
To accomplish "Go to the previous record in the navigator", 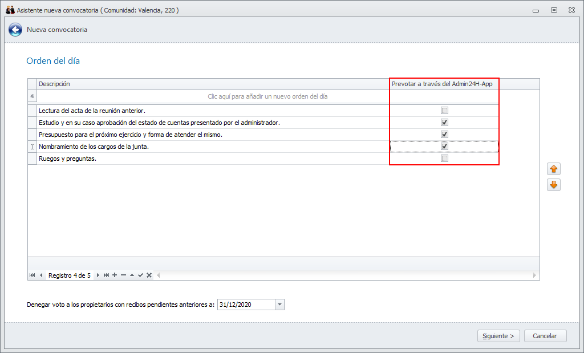I will (x=41, y=275).
